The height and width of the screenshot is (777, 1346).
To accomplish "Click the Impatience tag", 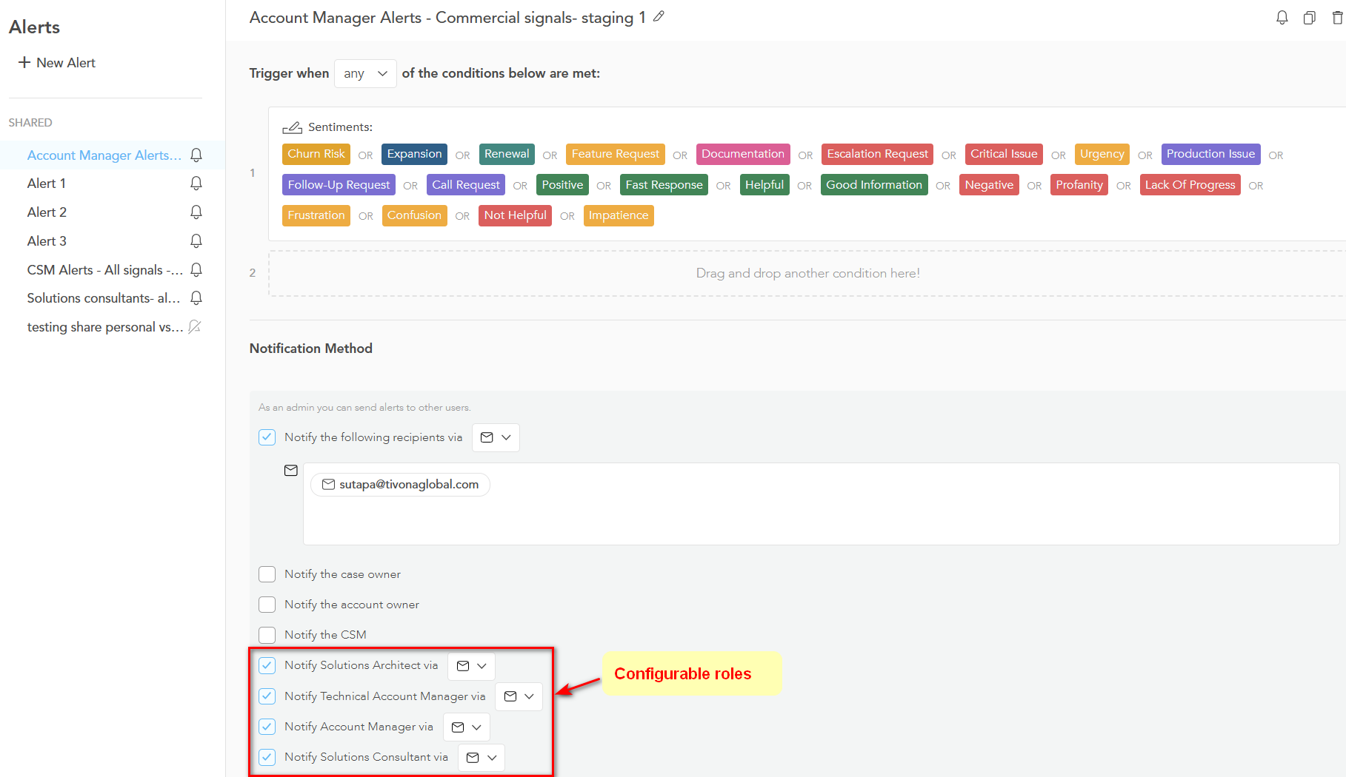I will tap(619, 215).
